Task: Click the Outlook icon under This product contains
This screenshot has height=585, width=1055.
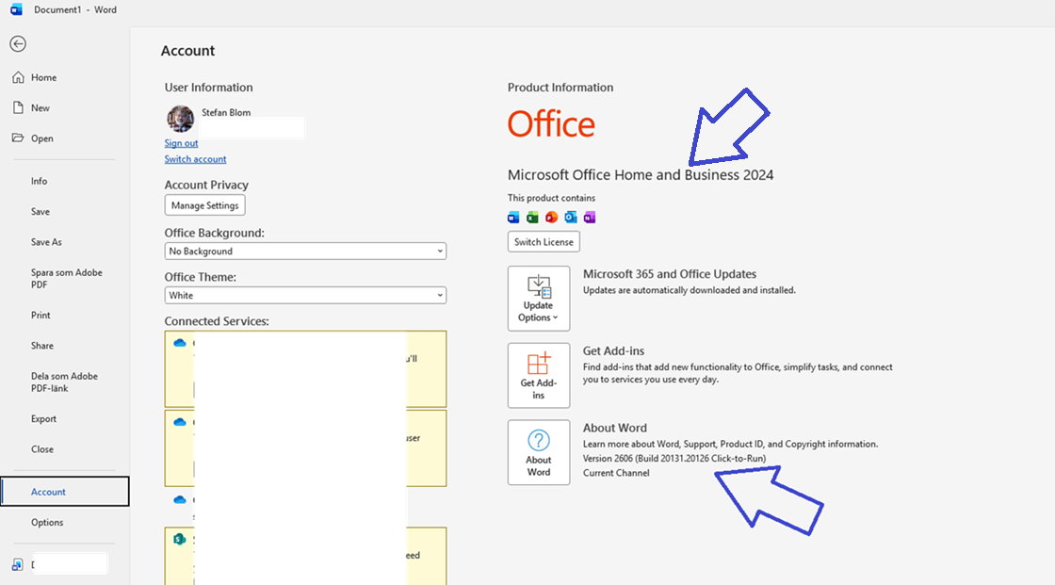Action: tap(571, 218)
